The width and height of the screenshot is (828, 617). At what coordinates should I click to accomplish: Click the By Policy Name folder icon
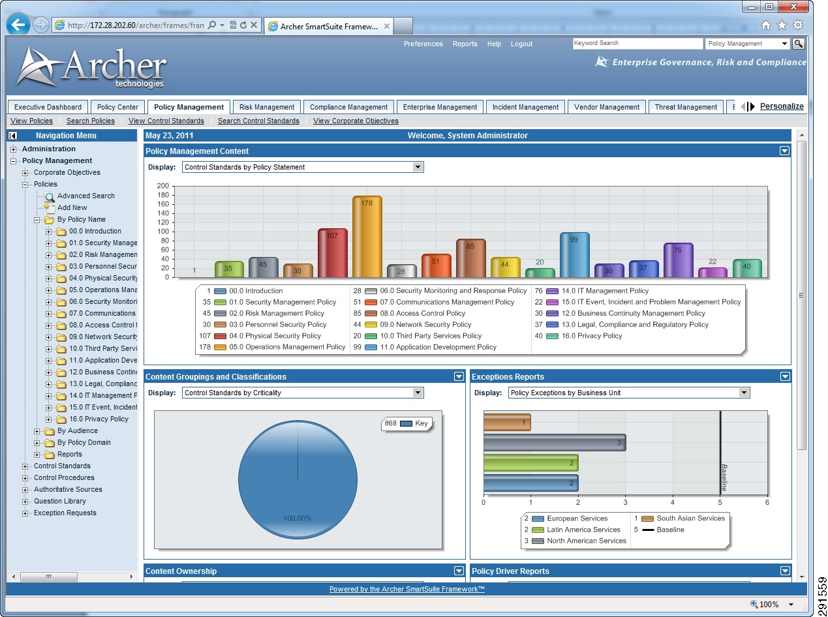[49, 220]
